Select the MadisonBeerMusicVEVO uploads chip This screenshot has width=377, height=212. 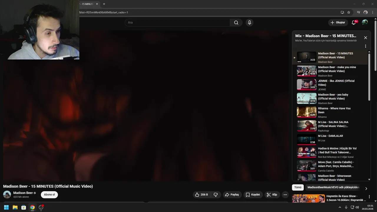[x=333, y=187]
